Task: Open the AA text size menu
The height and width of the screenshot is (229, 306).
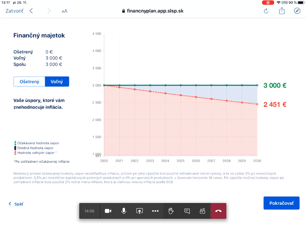Action: pyautogui.click(x=65, y=11)
